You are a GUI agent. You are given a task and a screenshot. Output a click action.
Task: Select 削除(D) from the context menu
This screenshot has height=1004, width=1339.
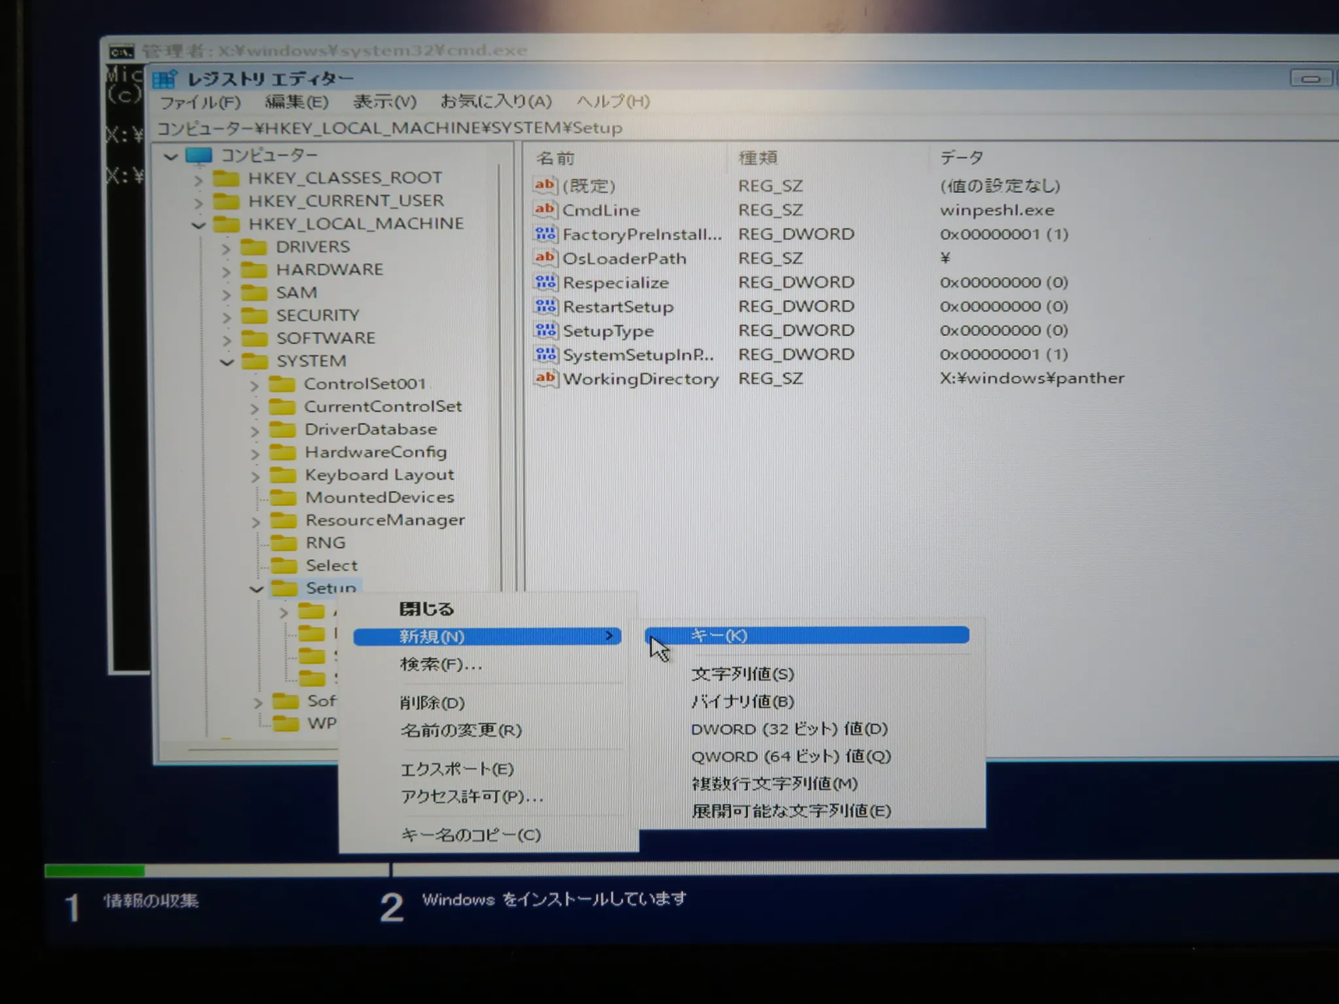432,703
